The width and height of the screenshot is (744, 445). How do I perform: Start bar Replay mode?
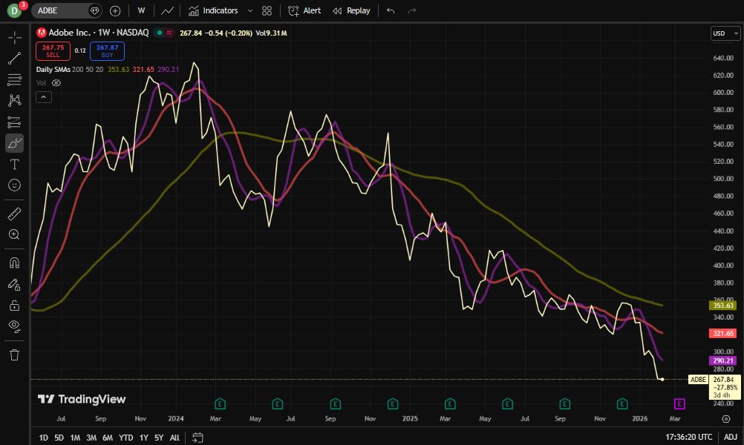point(352,10)
